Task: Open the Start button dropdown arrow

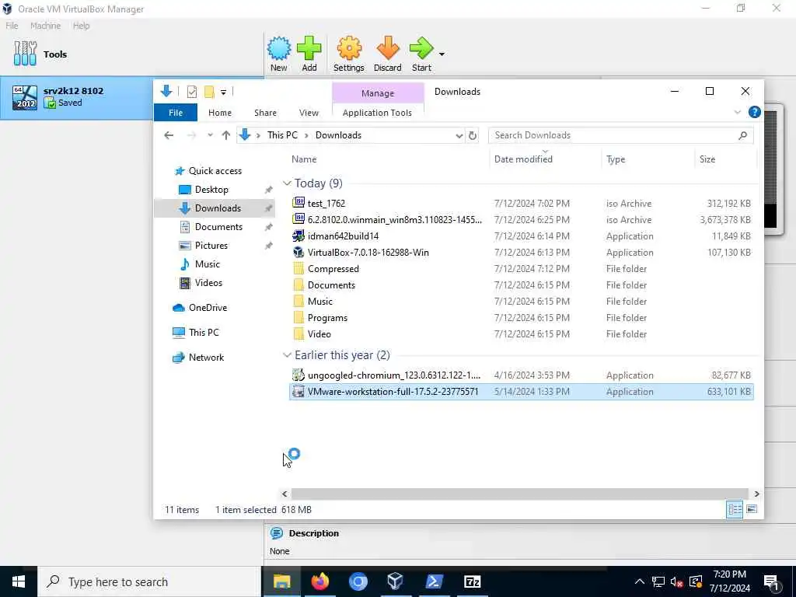Action: [x=442, y=54]
